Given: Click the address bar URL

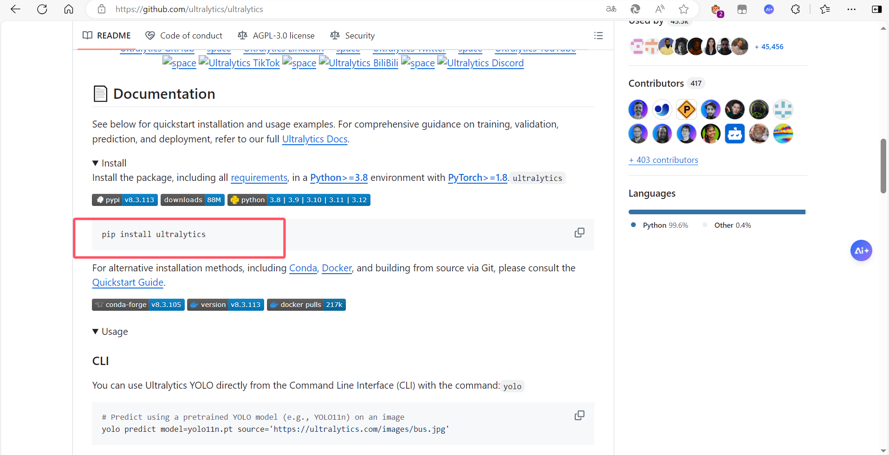Looking at the screenshot, I should click(189, 9).
